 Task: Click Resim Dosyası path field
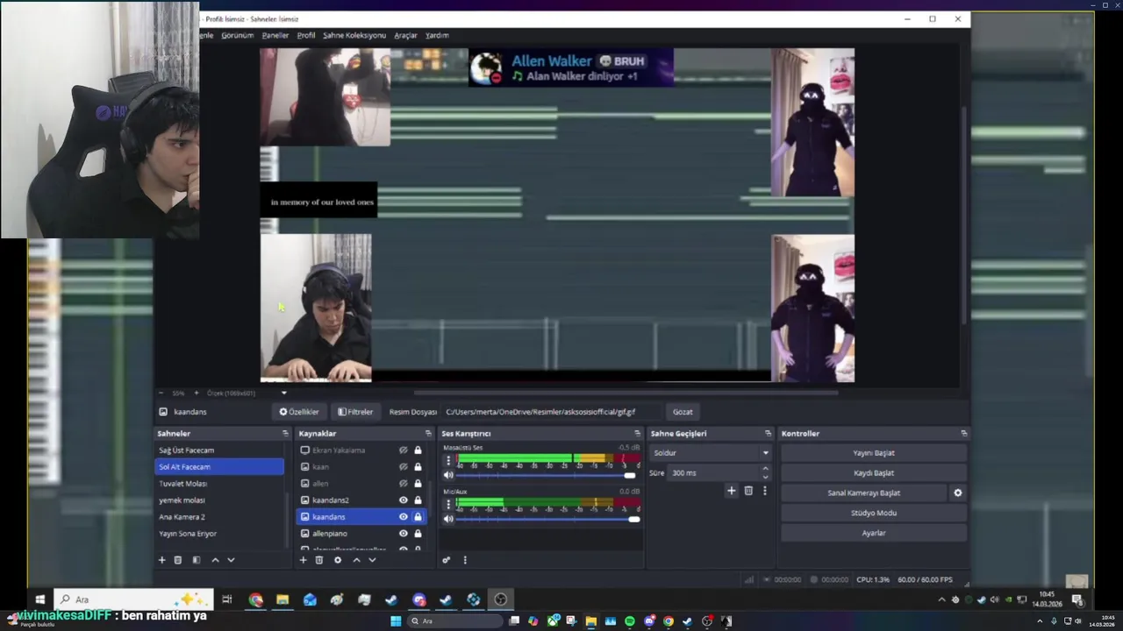553,412
